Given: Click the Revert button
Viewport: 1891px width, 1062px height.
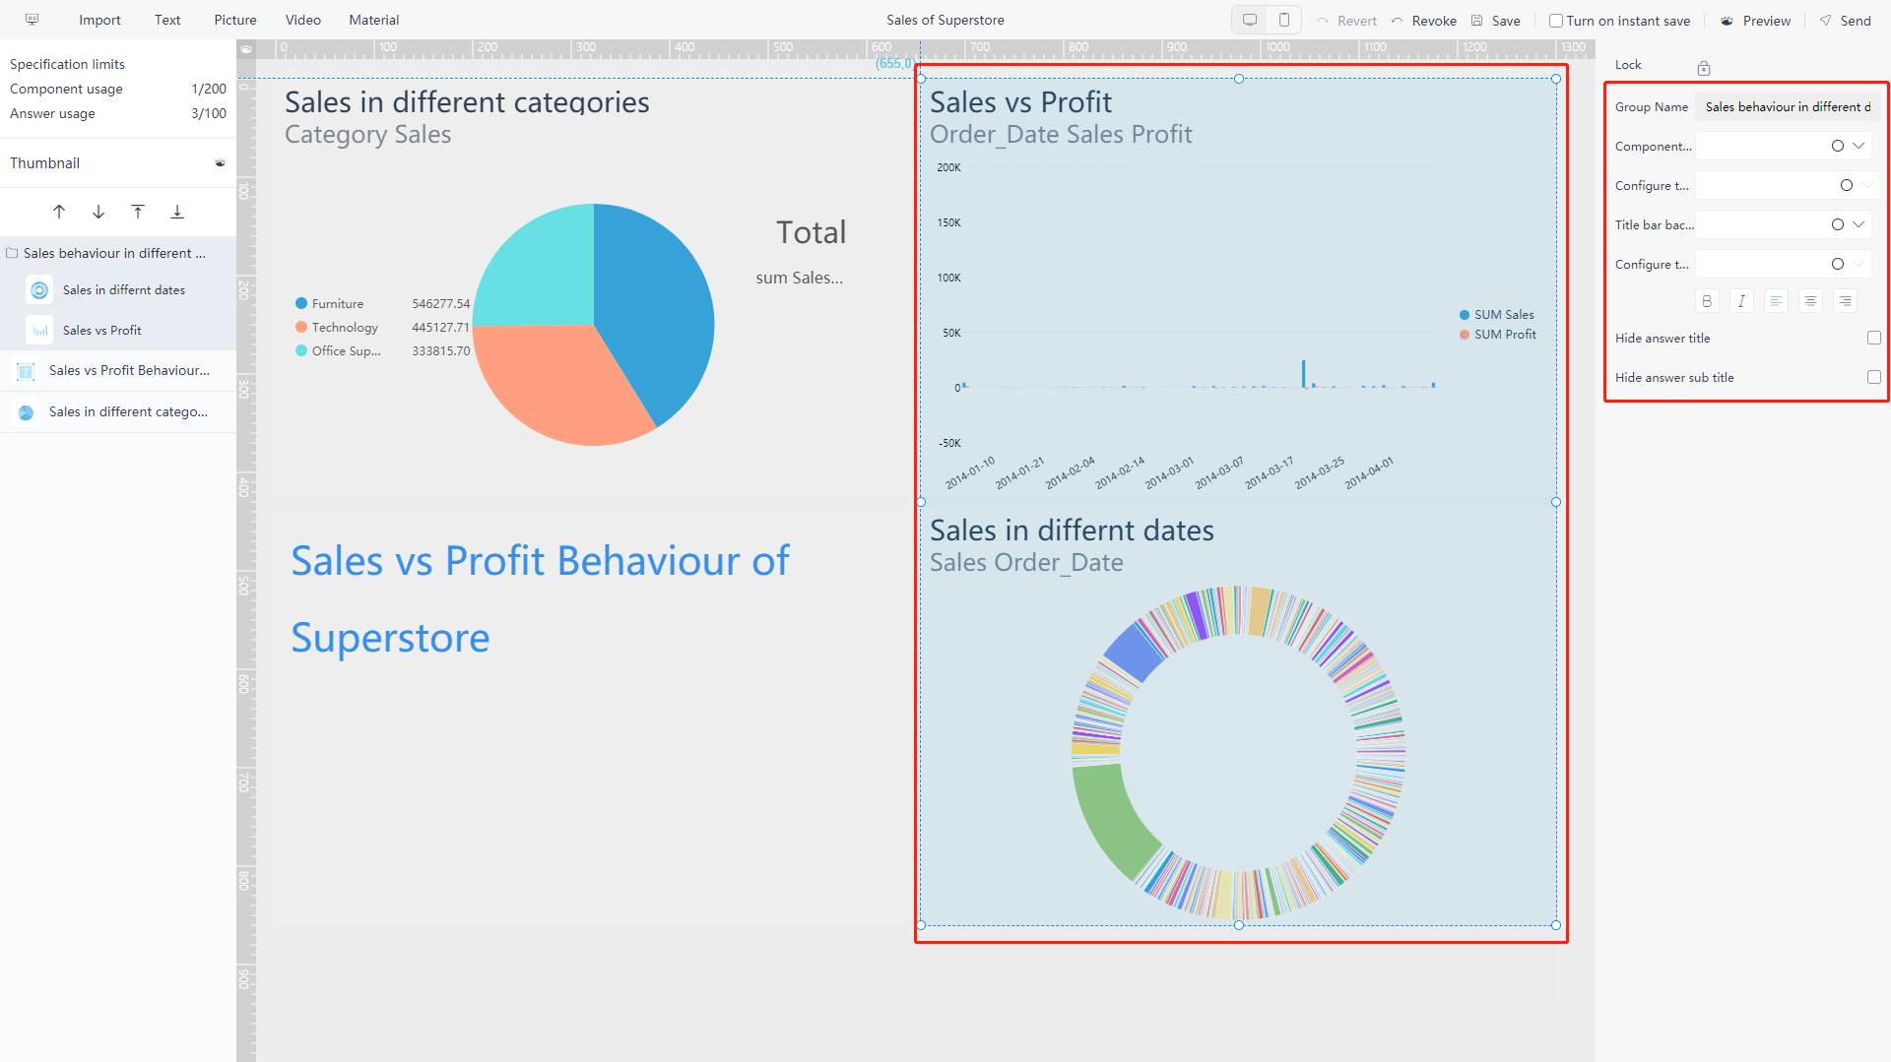Looking at the screenshot, I should pos(1346,21).
